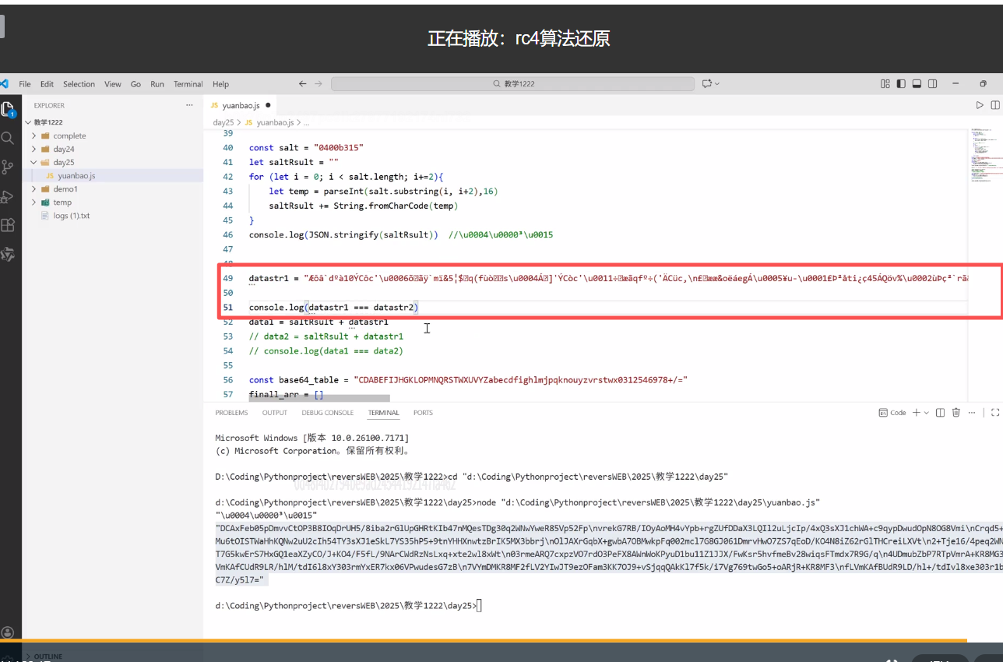Click yuanbao.js in the breadcrumb
Screen dimensions: 1003x662
pos(275,122)
